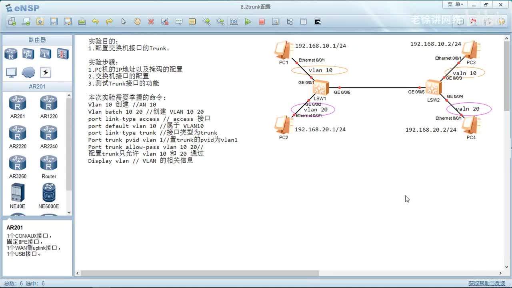
Task: Open the 菜单 dropdown menu
Action: pos(455,4)
